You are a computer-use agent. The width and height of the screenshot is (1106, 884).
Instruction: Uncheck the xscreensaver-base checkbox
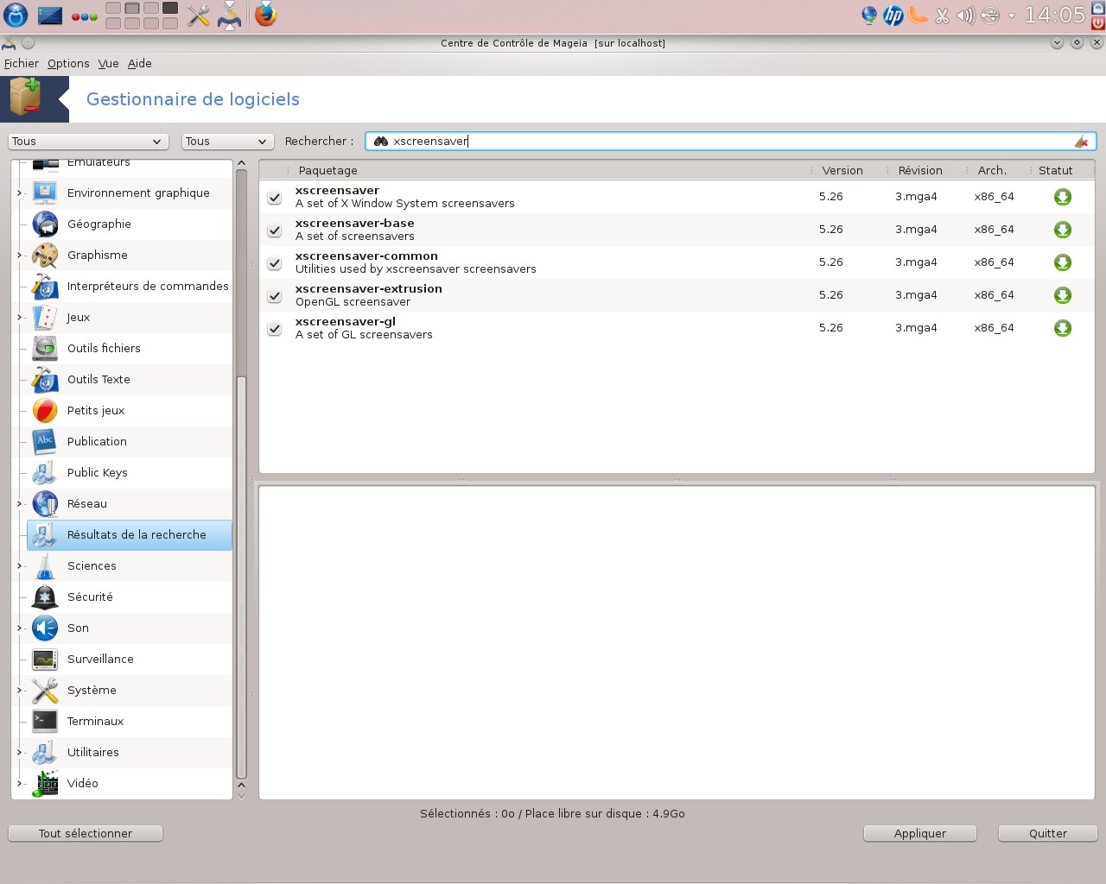275,230
